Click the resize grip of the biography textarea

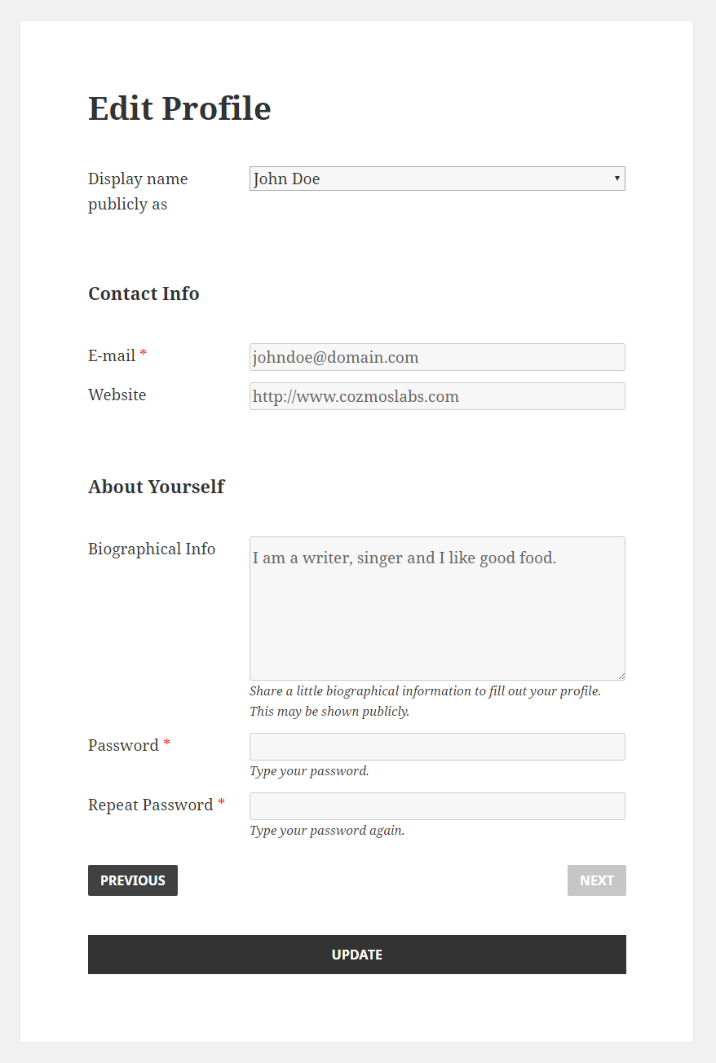(x=621, y=675)
